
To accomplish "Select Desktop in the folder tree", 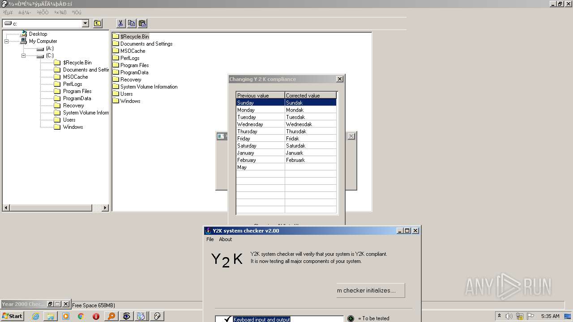I will click(x=38, y=34).
